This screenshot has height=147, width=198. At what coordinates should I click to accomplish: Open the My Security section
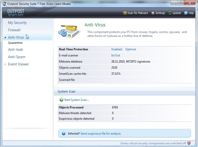pos(17,23)
